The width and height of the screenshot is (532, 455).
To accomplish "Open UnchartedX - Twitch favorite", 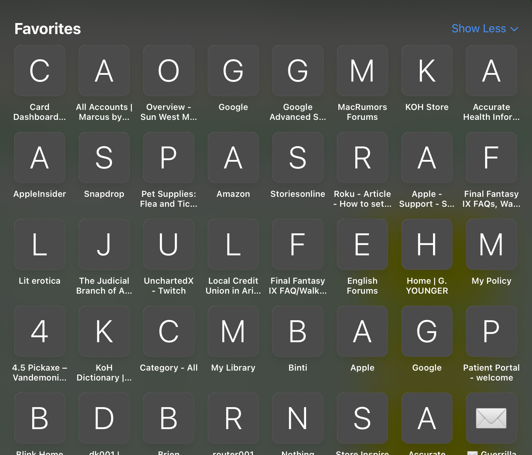I will 168,244.
